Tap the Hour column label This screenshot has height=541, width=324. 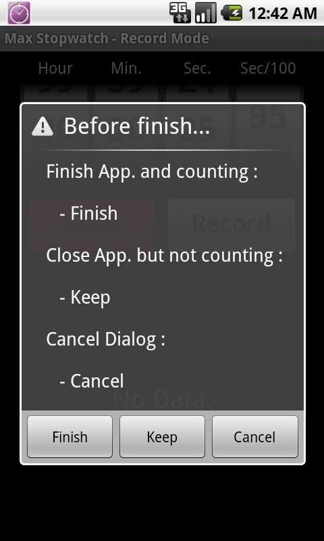55,68
